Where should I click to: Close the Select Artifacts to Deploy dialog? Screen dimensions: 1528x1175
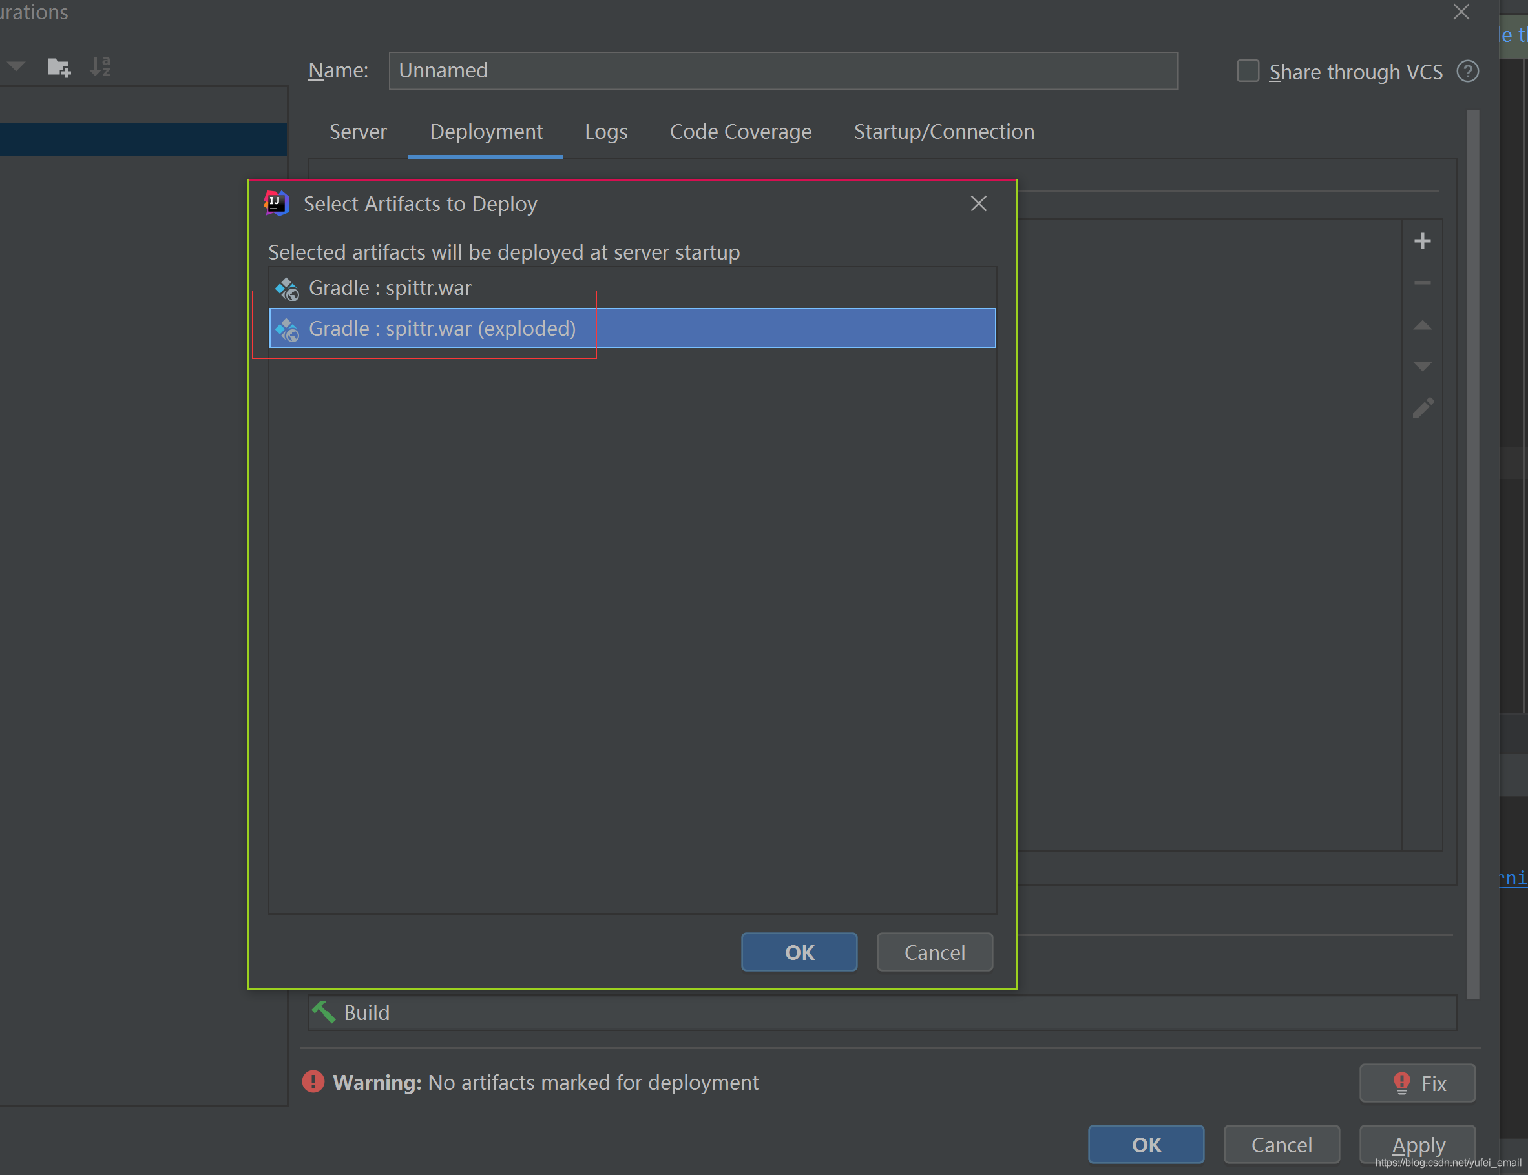coord(978,203)
